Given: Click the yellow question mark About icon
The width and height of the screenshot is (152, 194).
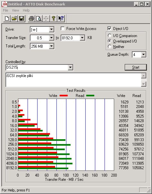Looking at the screenshot, I should click(x=54, y=19).
